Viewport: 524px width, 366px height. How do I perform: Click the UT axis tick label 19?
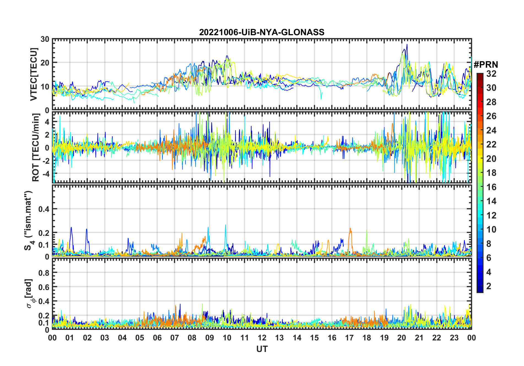tap(384, 338)
